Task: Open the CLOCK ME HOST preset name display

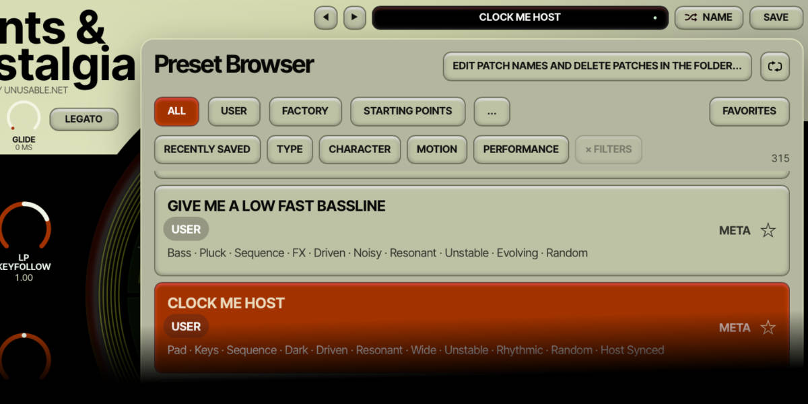Action: (x=520, y=18)
